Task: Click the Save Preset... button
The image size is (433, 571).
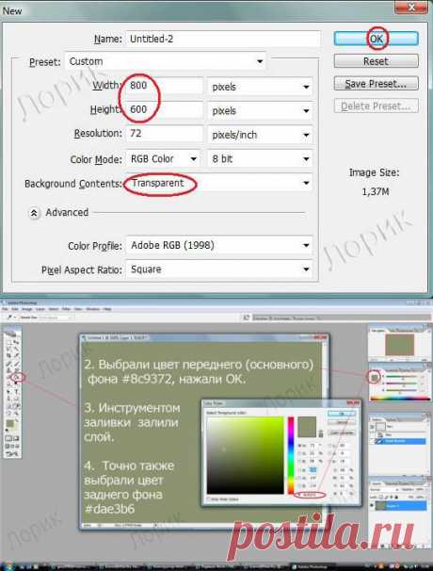Action: (x=376, y=84)
